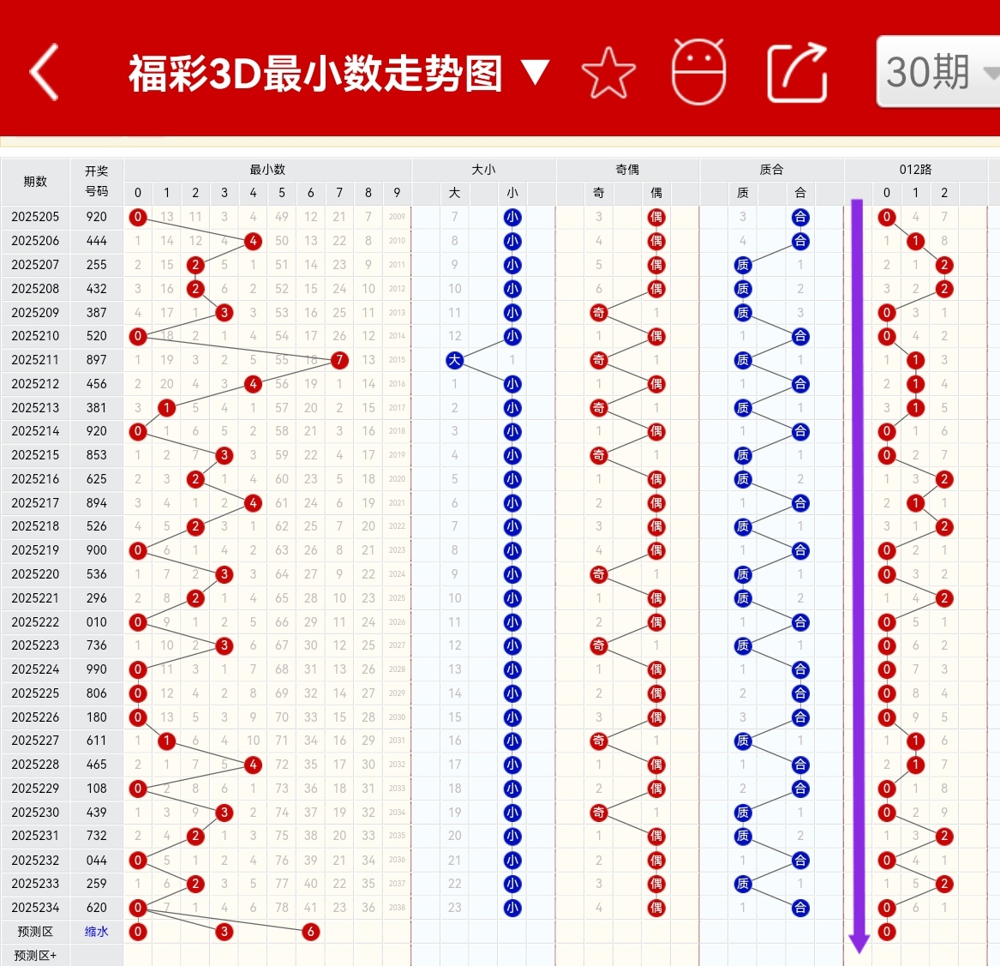Click red 4 ball in row 2025206
The image size is (1000, 966).
[x=253, y=241]
